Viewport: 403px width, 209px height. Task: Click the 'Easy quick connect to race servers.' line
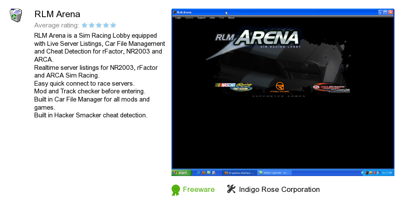(84, 84)
